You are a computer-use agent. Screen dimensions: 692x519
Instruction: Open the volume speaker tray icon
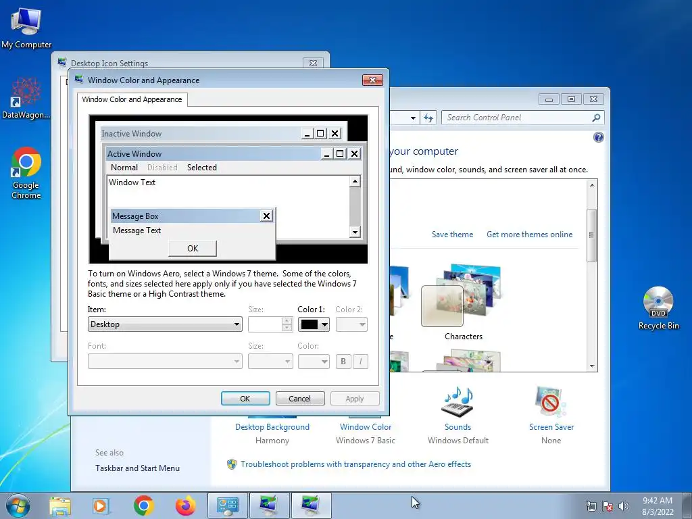(624, 506)
